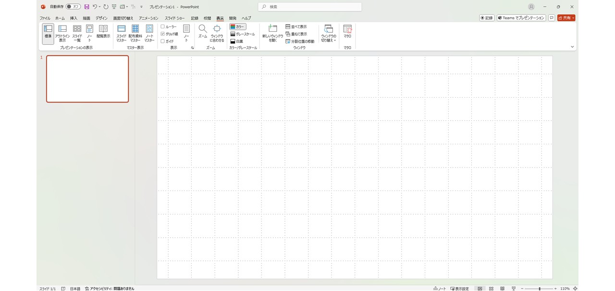Image resolution: width=615 pixels, height=291 pixels.
Task: Open ノートマスター notes master
Action: tap(149, 34)
